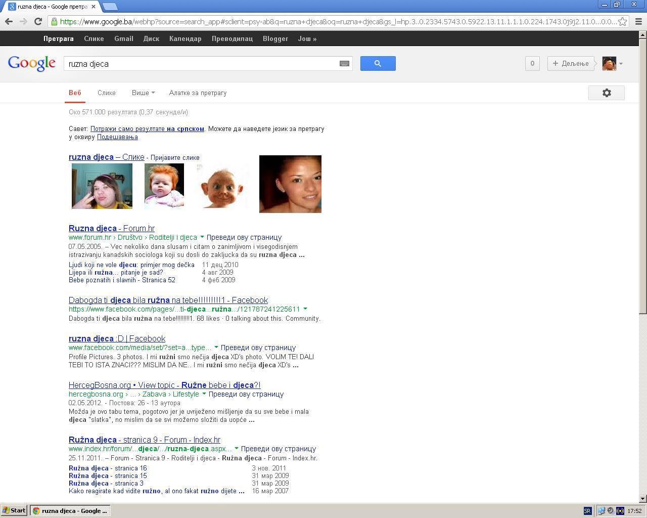Click the notifications count 0 button
Viewport: 647px width, 518px height.
click(x=532, y=63)
